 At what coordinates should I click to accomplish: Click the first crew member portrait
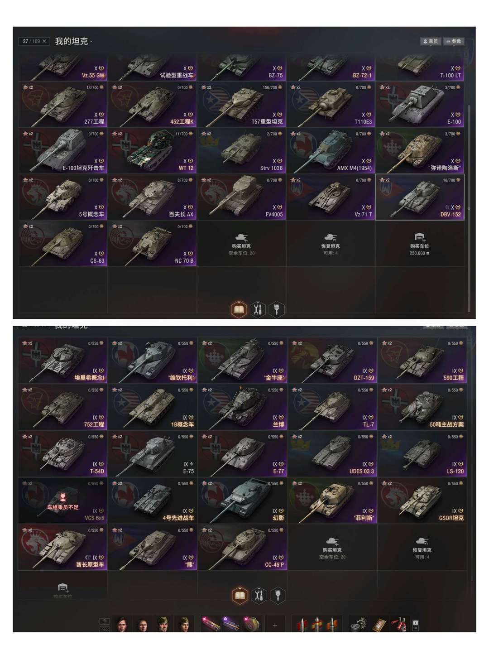pos(121,624)
